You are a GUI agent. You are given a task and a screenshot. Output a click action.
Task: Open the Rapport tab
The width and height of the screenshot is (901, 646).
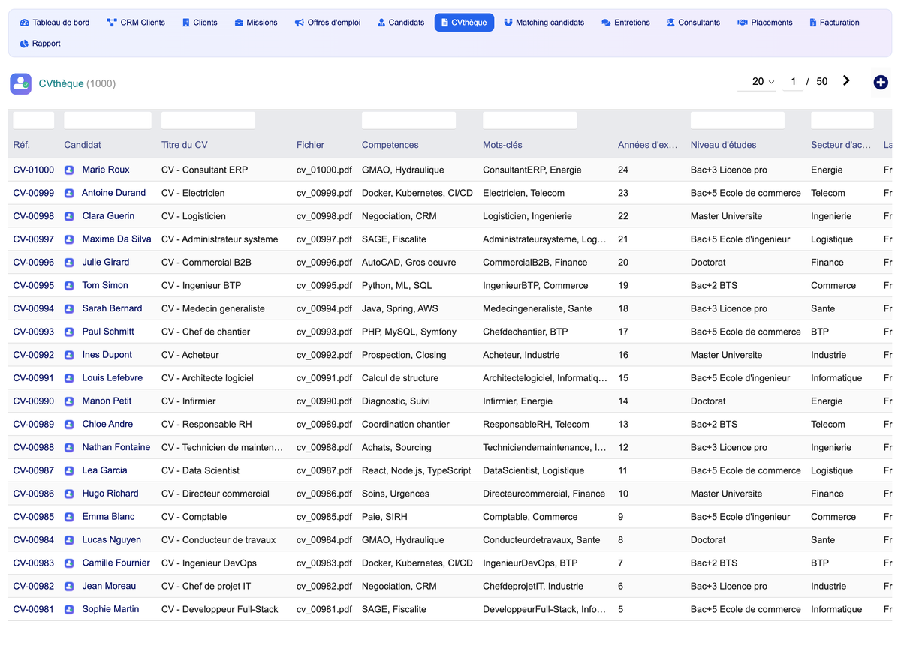(x=40, y=44)
